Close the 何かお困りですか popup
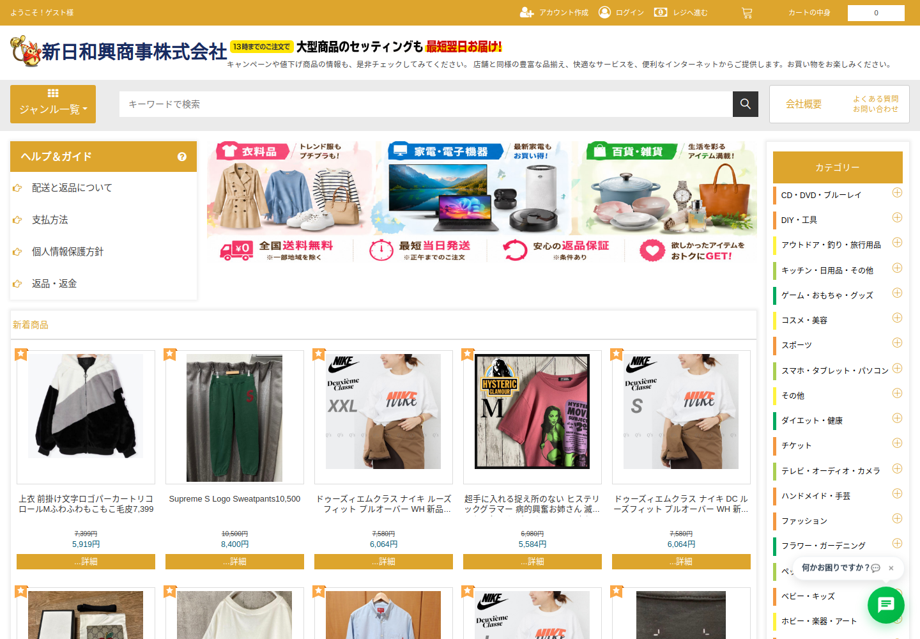The height and width of the screenshot is (639, 920). pyautogui.click(x=891, y=567)
